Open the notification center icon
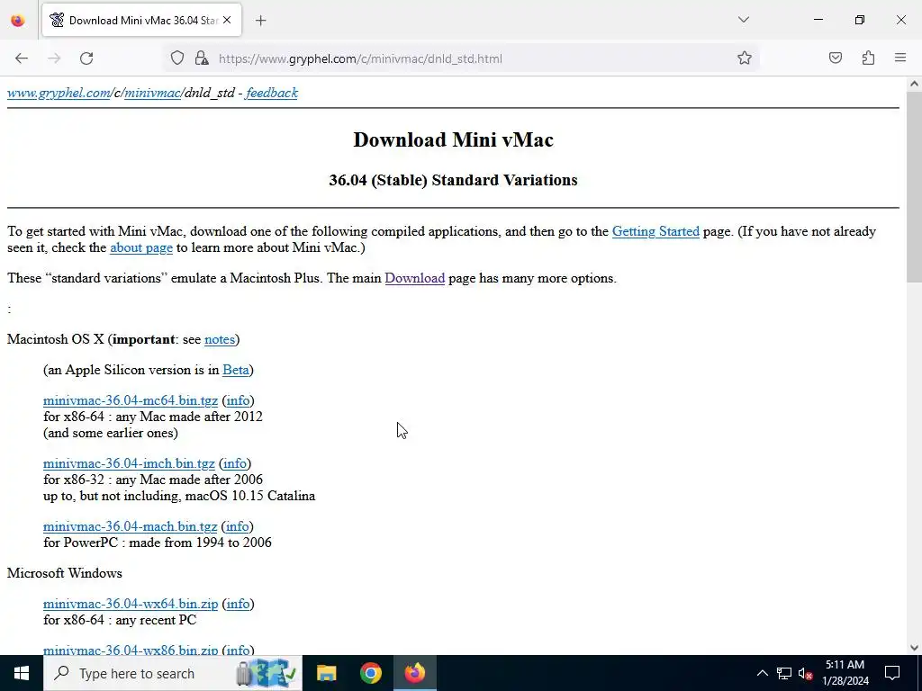Screen dimensions: 922x691 892,673
